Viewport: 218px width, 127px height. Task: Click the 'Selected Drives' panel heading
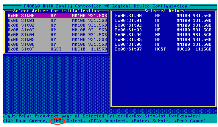click(164, 11)
